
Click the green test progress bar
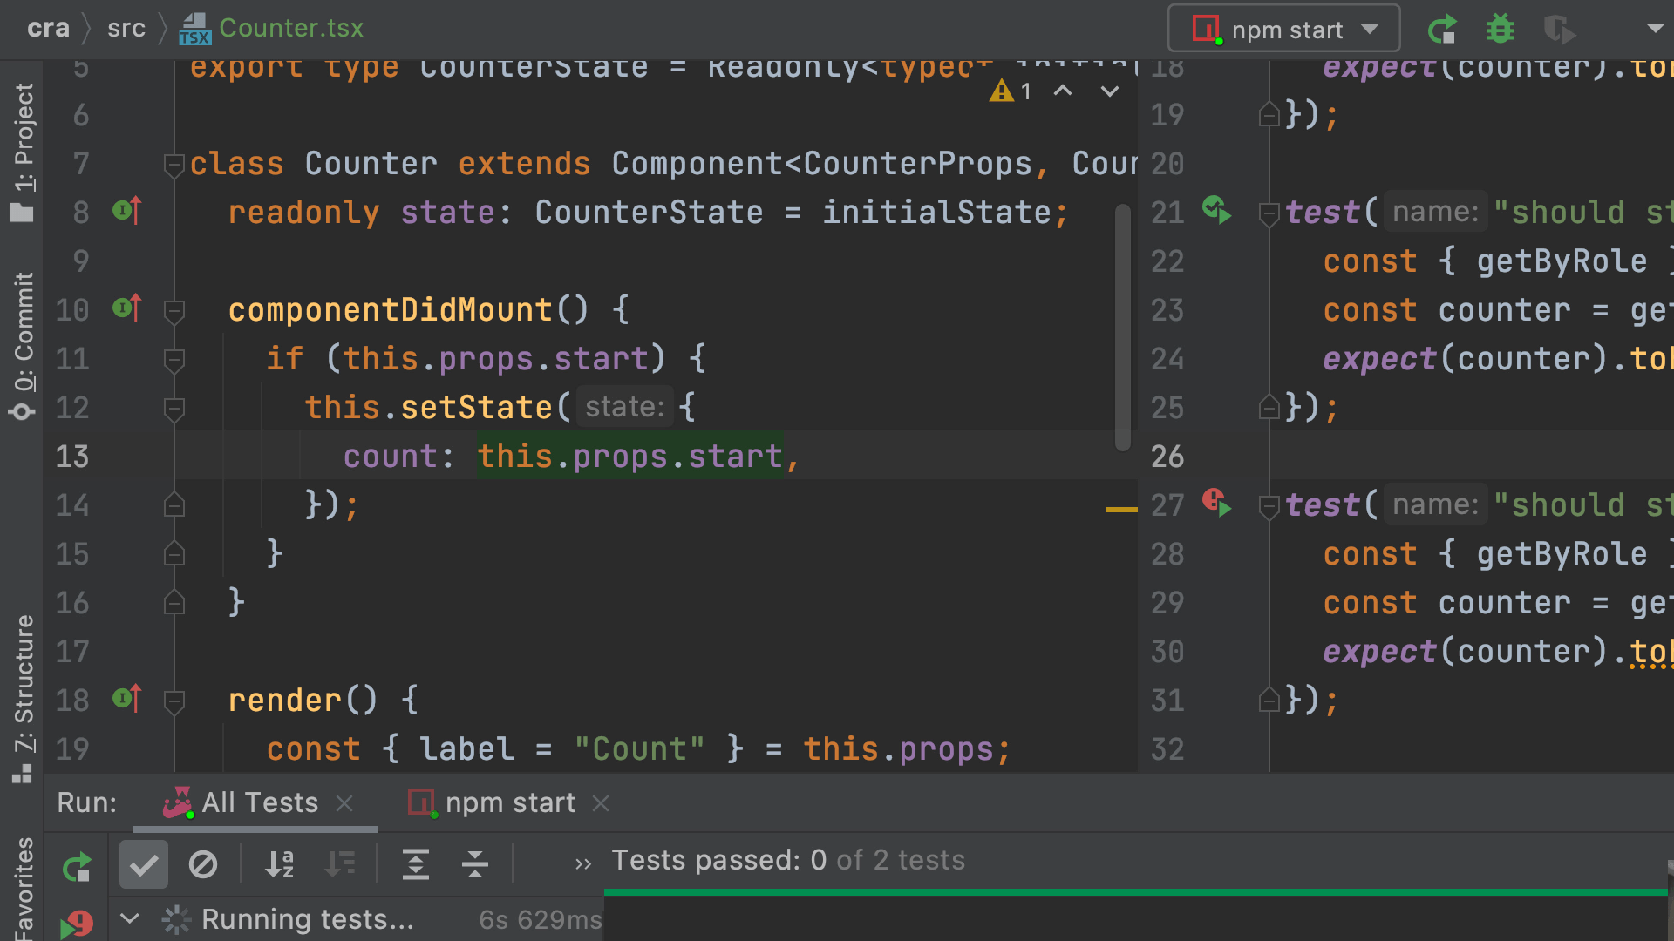point(1133,891)
